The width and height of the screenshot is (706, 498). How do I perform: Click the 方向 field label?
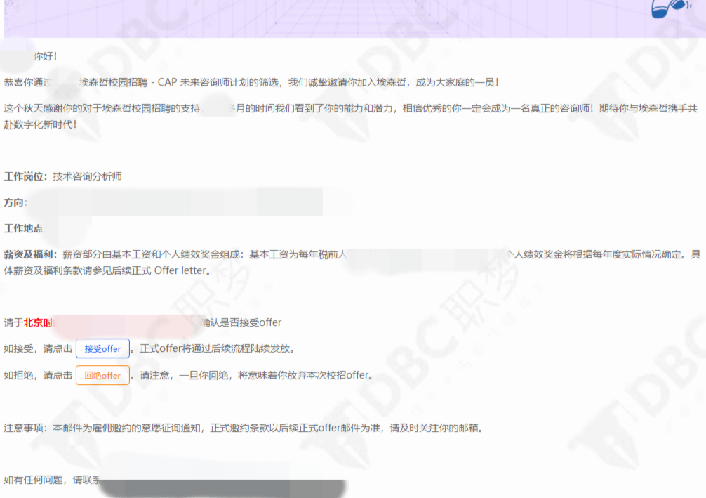pos(15,203)
